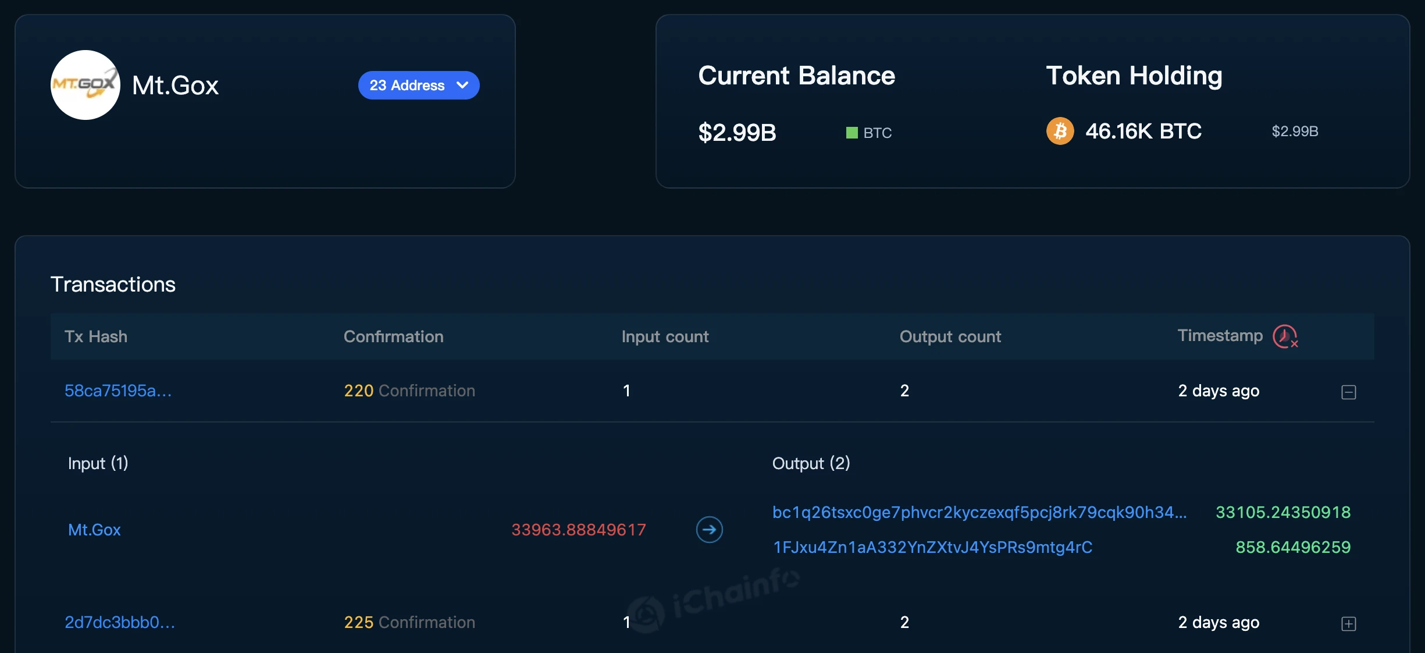Click the green BTC legend square
The image size is (1425, 653).
852,133
